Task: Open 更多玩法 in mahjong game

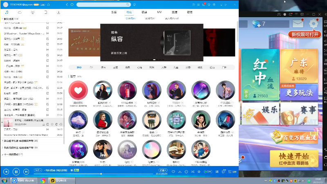Action: point(299,92)
